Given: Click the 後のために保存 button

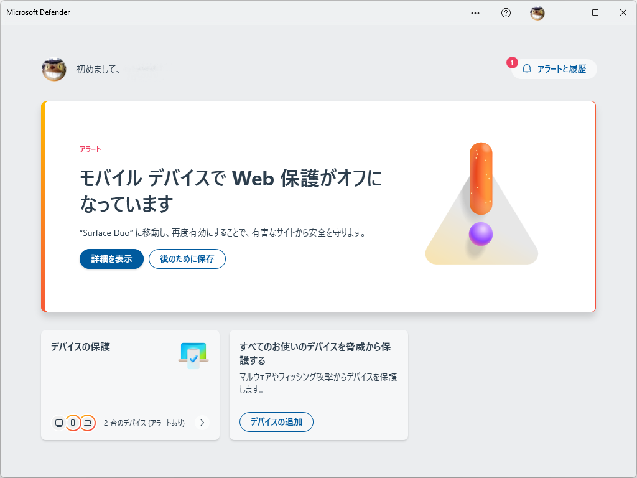Looking at the screenshot, I should click(x=187, y=259).
